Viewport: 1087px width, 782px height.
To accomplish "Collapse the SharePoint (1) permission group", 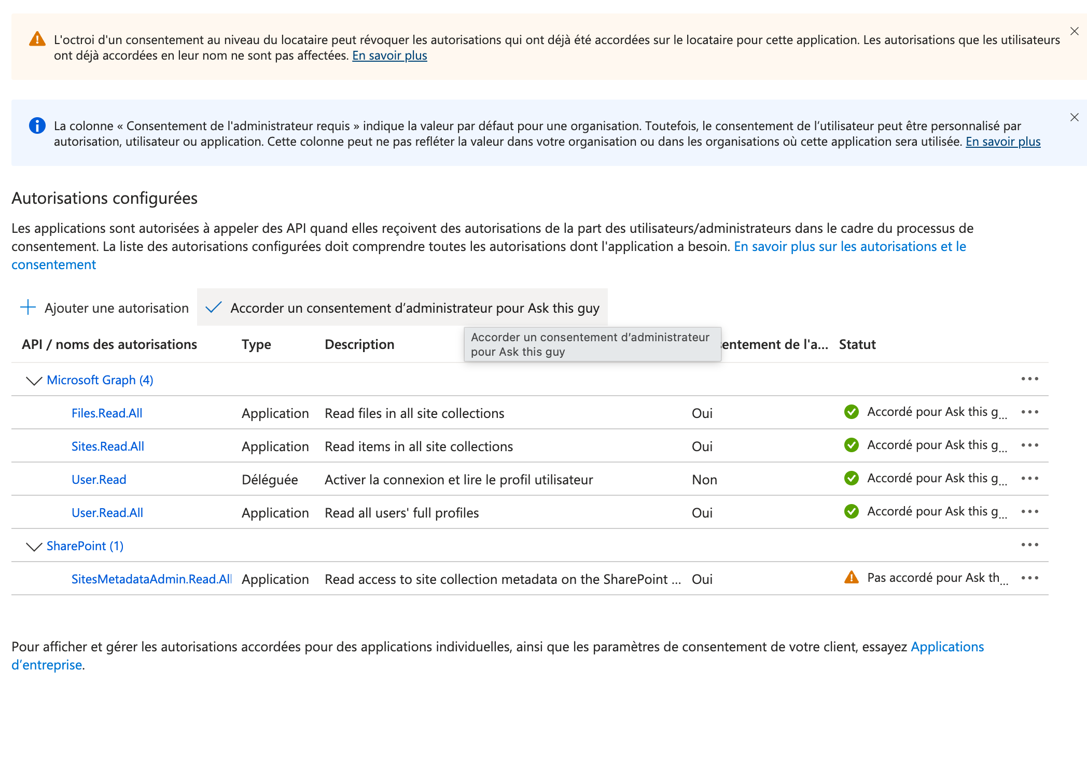I will coord(33,546).
